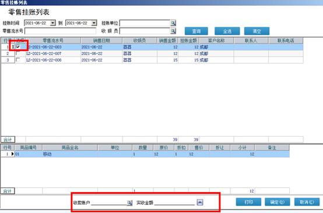The image size is (323, 213).
Task: Uncheck the row 1 selection checkbox
Action: (x=18, y=47)
